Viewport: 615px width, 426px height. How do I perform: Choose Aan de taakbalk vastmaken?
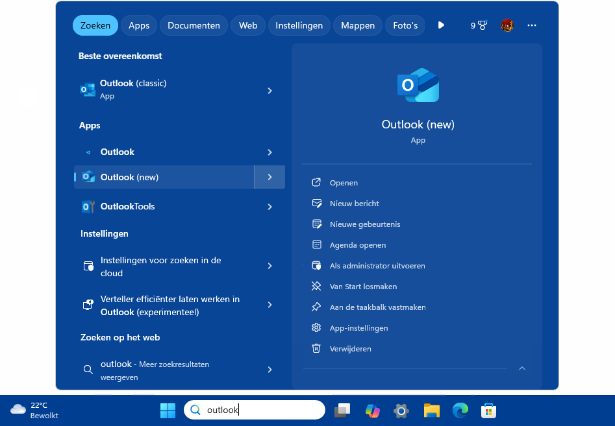point(378,307)
